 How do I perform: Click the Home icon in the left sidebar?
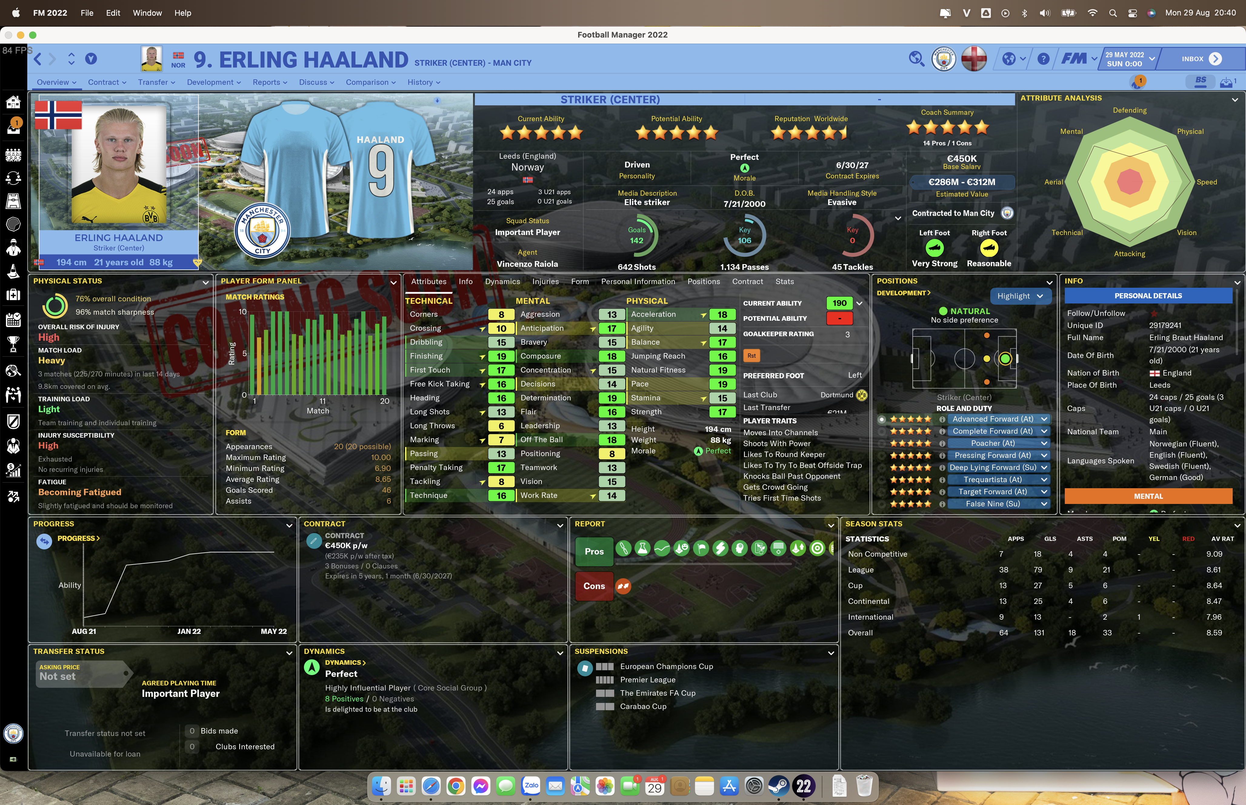pyautogui.click(x=13, y=102)
